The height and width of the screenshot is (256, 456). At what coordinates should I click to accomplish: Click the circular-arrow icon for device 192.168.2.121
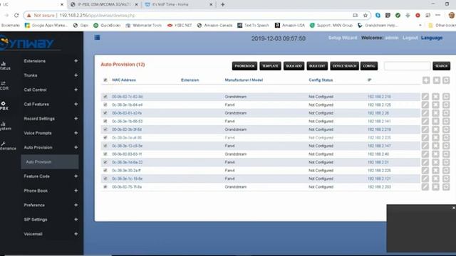click(446, 178)
